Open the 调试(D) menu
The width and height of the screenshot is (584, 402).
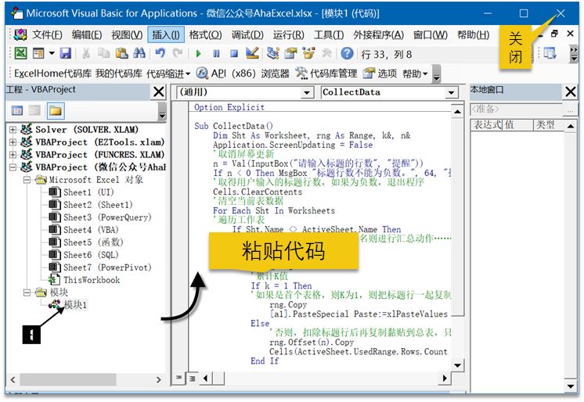click(x=247, y=34)
